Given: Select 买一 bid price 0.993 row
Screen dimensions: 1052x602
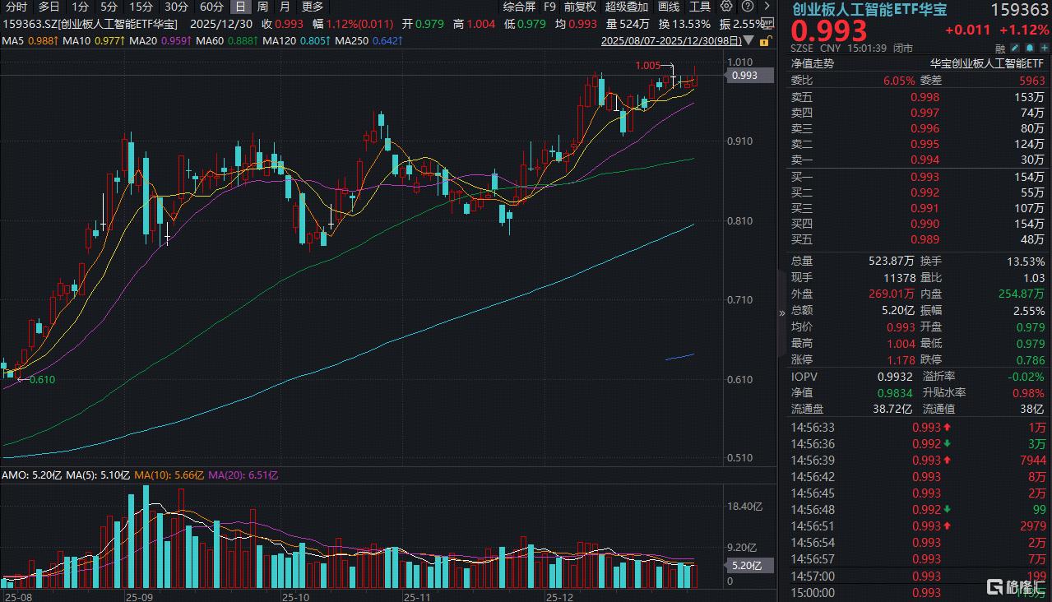Looking at the screenshot, I should (918, 178).
